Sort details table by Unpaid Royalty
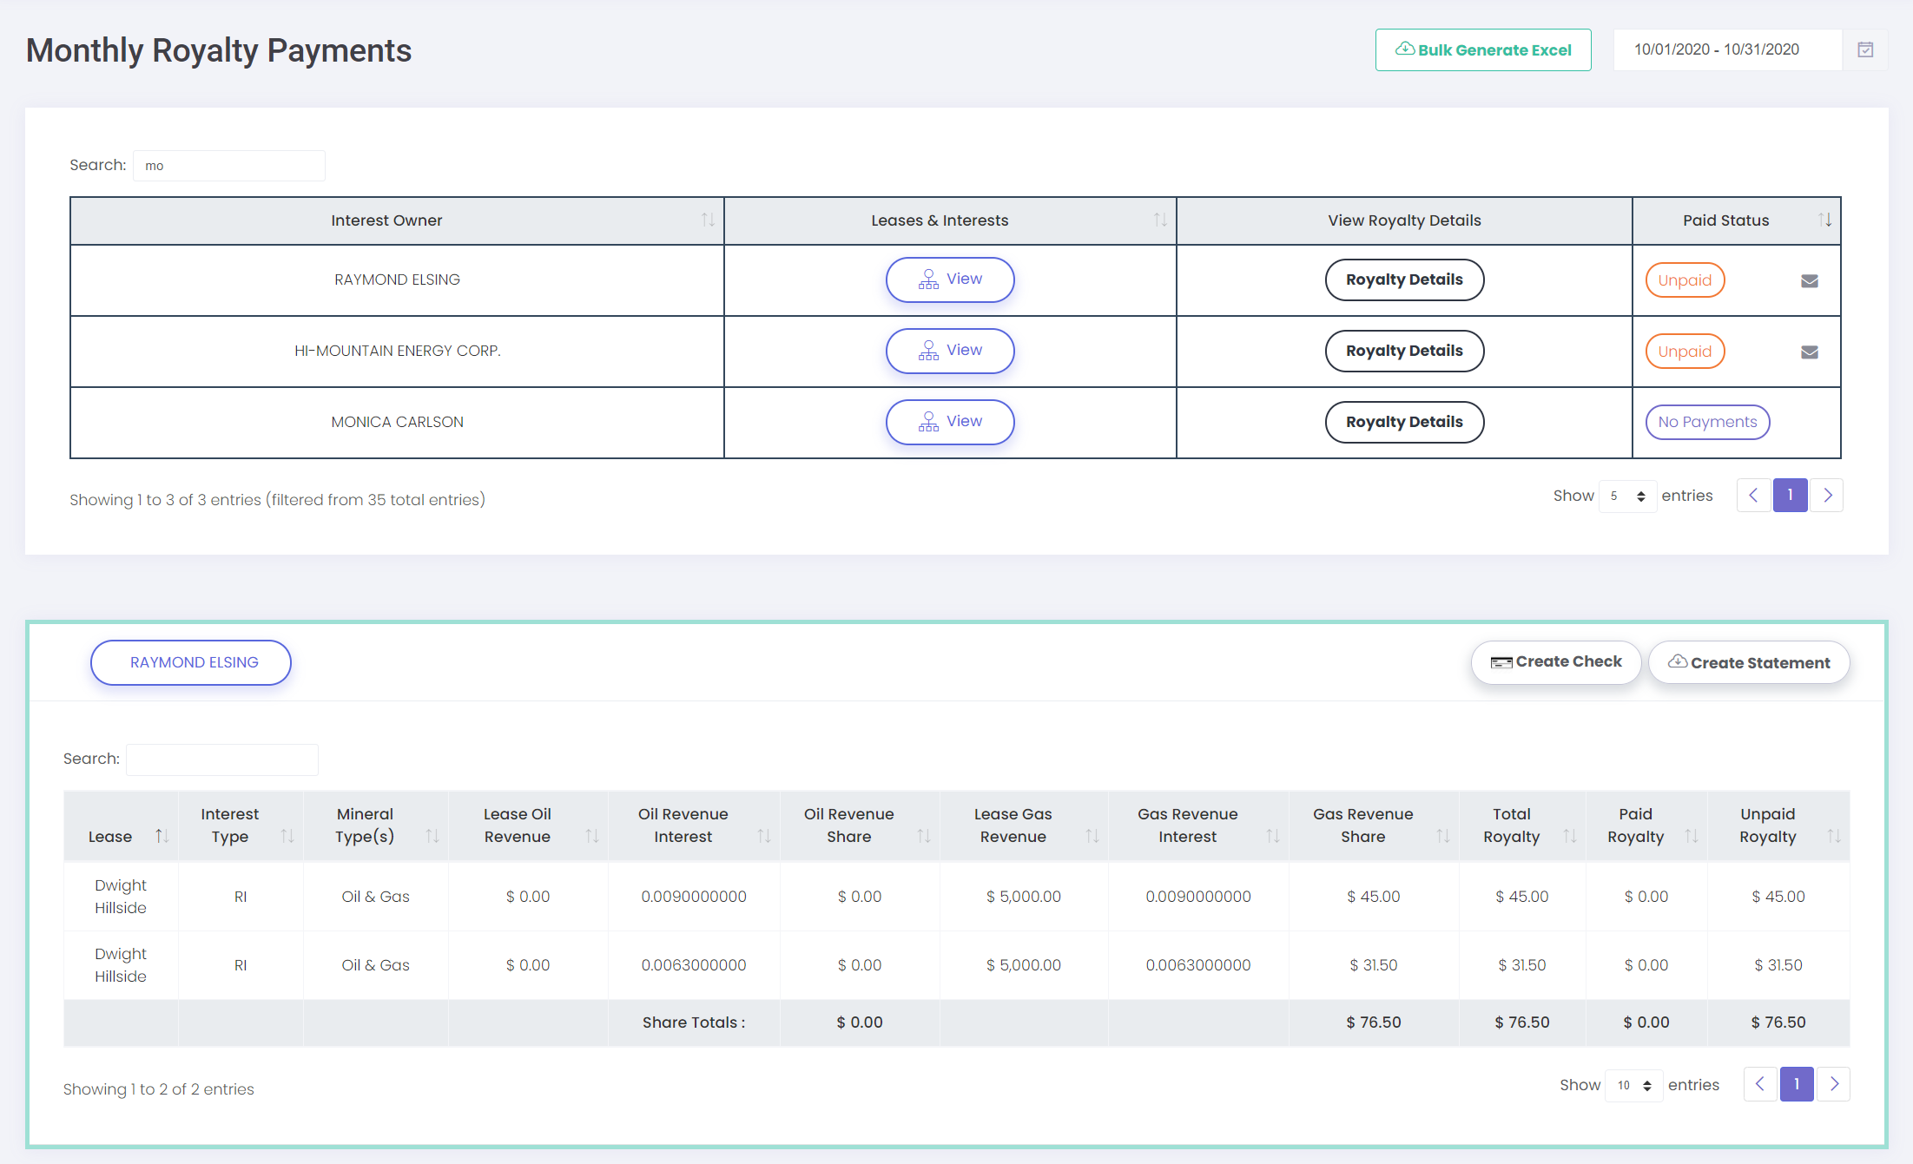Viewport: 1913px width, 1164px height. pyautogui.click(x=1833, y=836)
